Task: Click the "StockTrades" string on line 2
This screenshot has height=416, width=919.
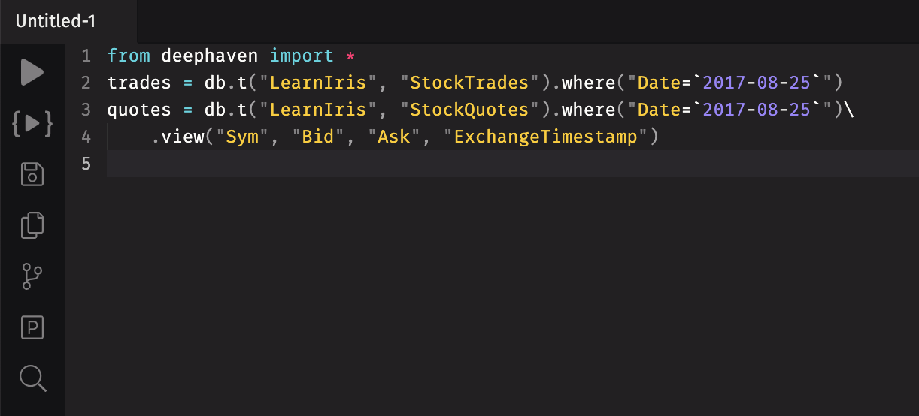Action: tap(469, 83)
